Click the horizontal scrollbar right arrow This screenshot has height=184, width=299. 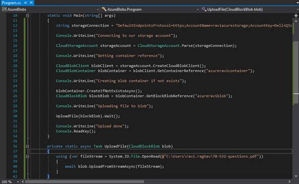click(x=290, y=182)
